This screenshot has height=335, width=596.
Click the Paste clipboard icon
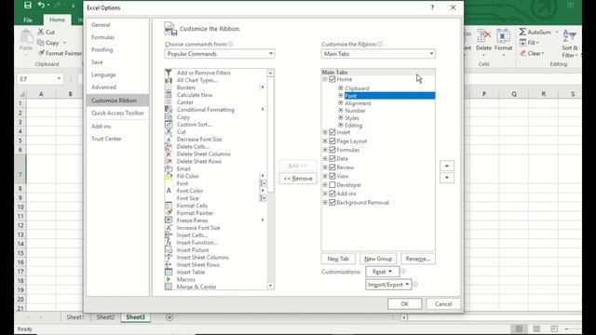click(x=26, y=37)
